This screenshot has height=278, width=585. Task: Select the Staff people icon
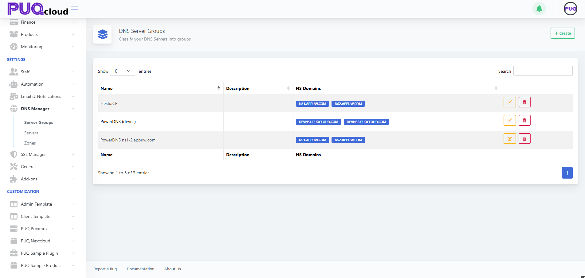click(x=14, y=72)
